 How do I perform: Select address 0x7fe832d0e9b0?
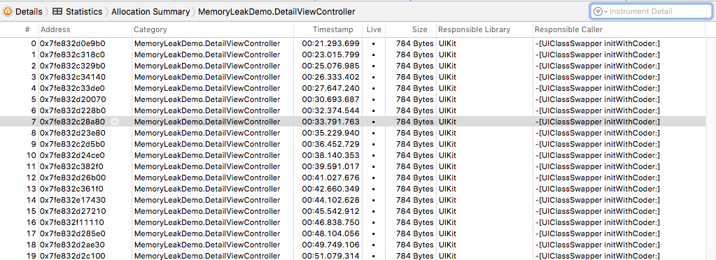pos(73,44)
